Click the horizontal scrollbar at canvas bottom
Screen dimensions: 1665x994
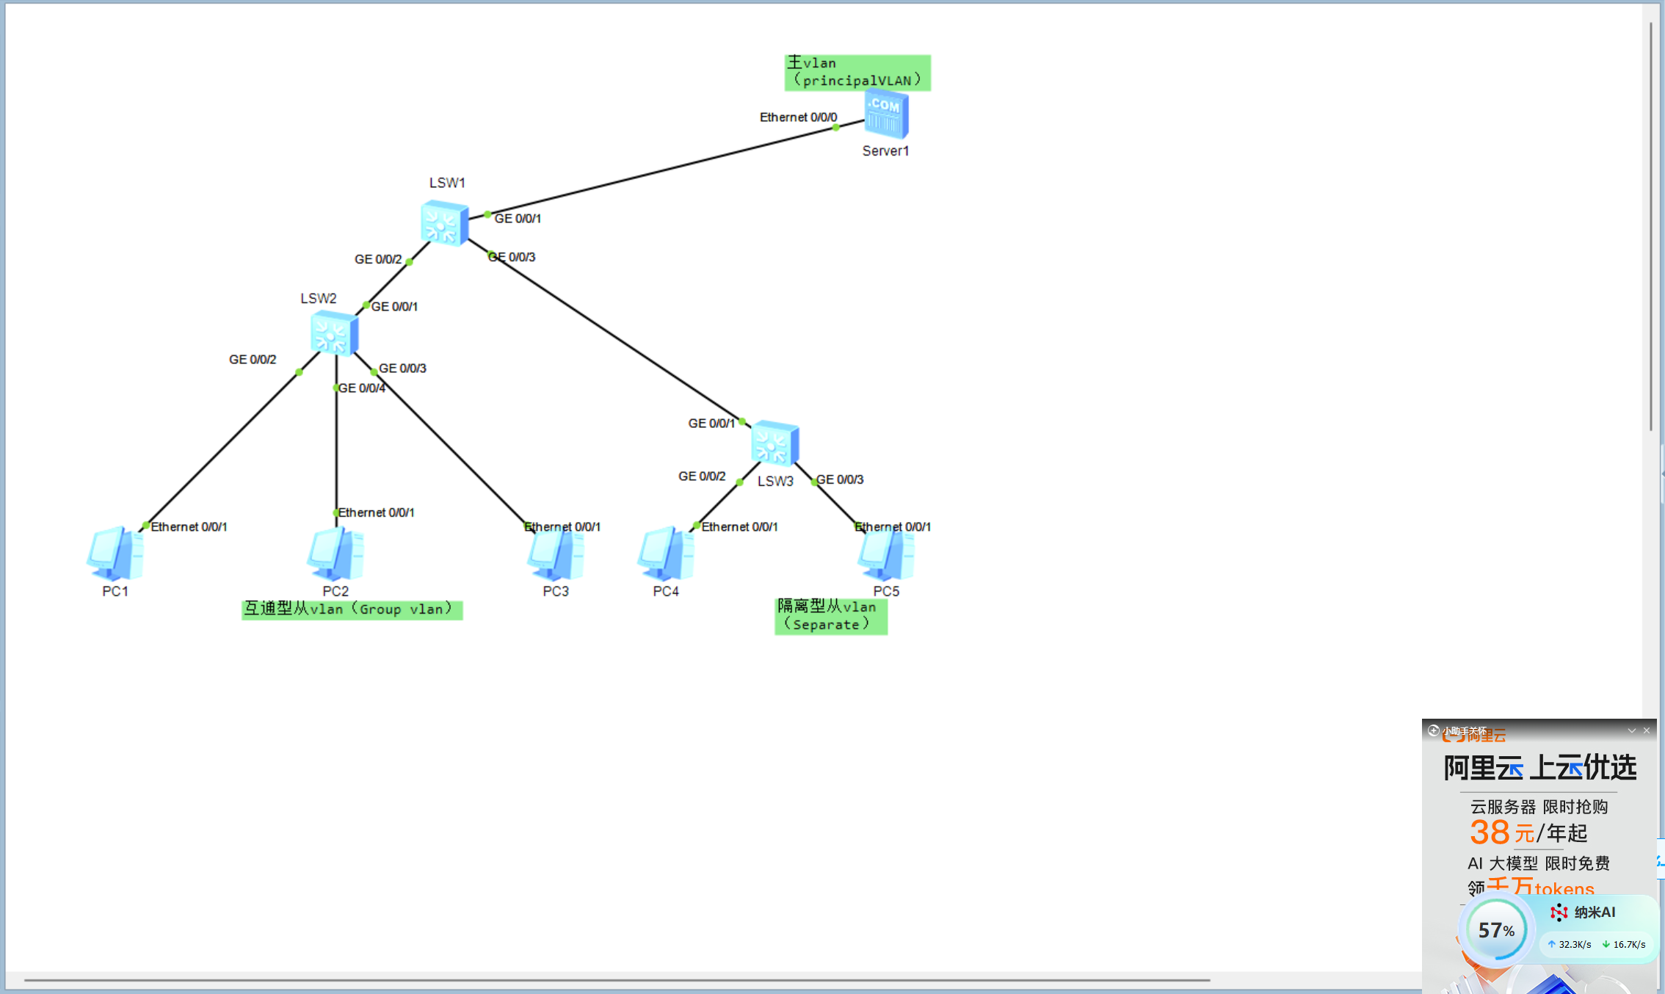[x=617, y=980]
